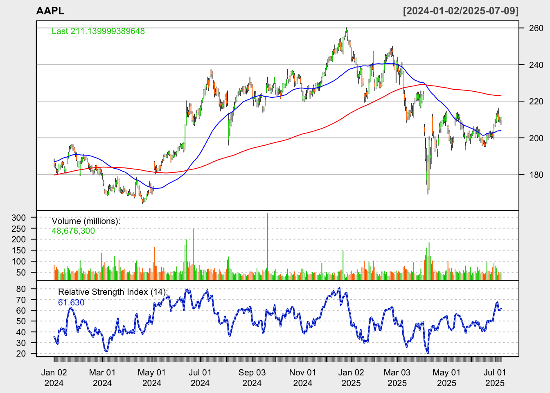The image size is (550, 393).
Task: Click the 48,676,300 volume value
Action: pos(73,231)
